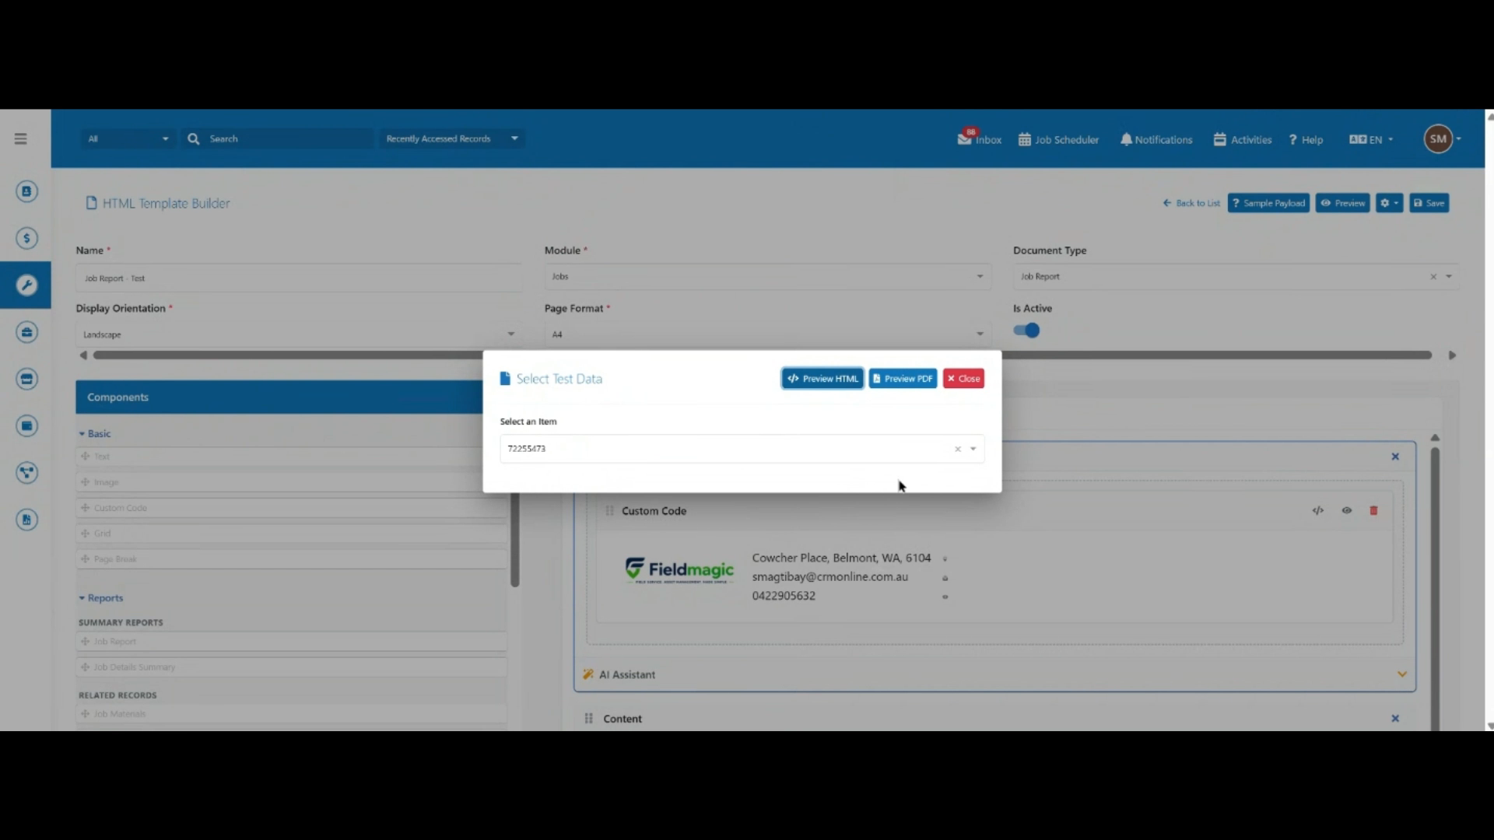This screenshot has height=840, width=1494.
Task: Clear the selected item 72255473
Action: [958, 449]
